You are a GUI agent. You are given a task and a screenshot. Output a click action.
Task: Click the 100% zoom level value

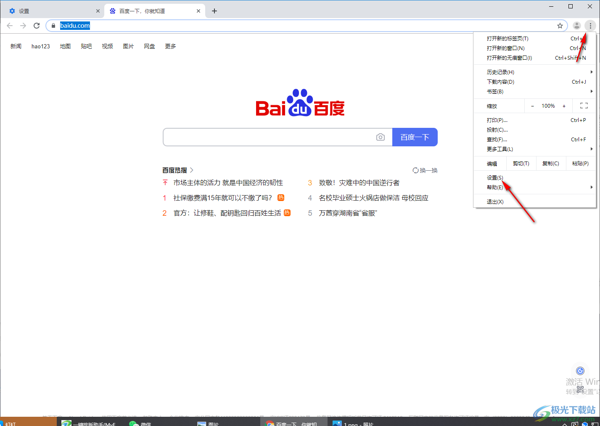click(548, 106)
